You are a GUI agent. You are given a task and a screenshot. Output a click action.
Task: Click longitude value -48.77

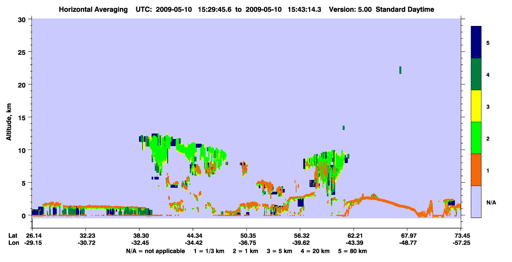point(407,243)
